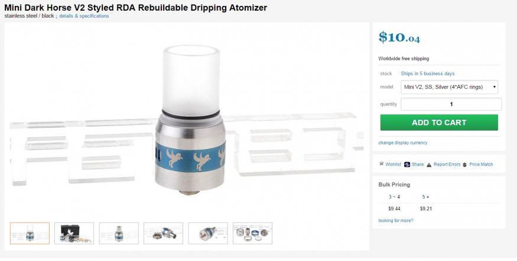Open change display currency link
Image resolution: width=517 pixels, height=261 pixels.
coord(402,143)
